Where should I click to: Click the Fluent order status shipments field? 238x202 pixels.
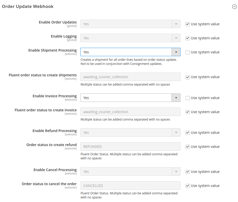pos(130,77)
